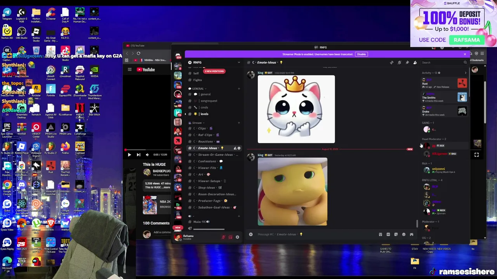
Task: Edit Emote-Ideas channel settings gear
Action: pos(239,148)
